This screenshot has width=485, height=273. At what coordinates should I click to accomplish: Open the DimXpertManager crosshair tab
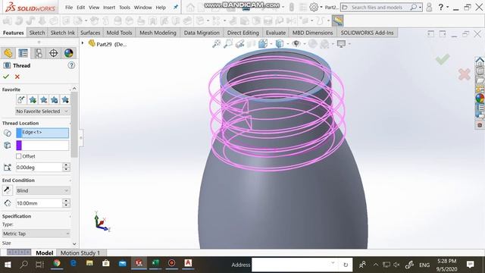[54, 53]
